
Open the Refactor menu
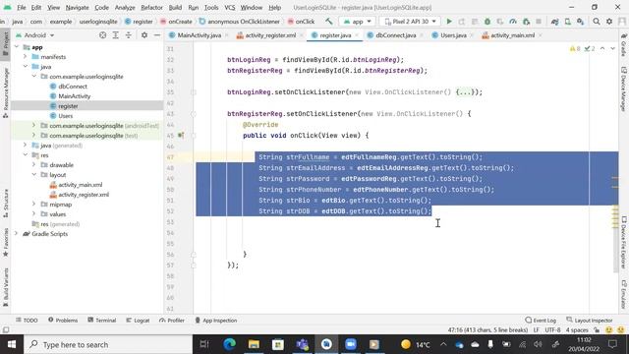click(151, 7)
